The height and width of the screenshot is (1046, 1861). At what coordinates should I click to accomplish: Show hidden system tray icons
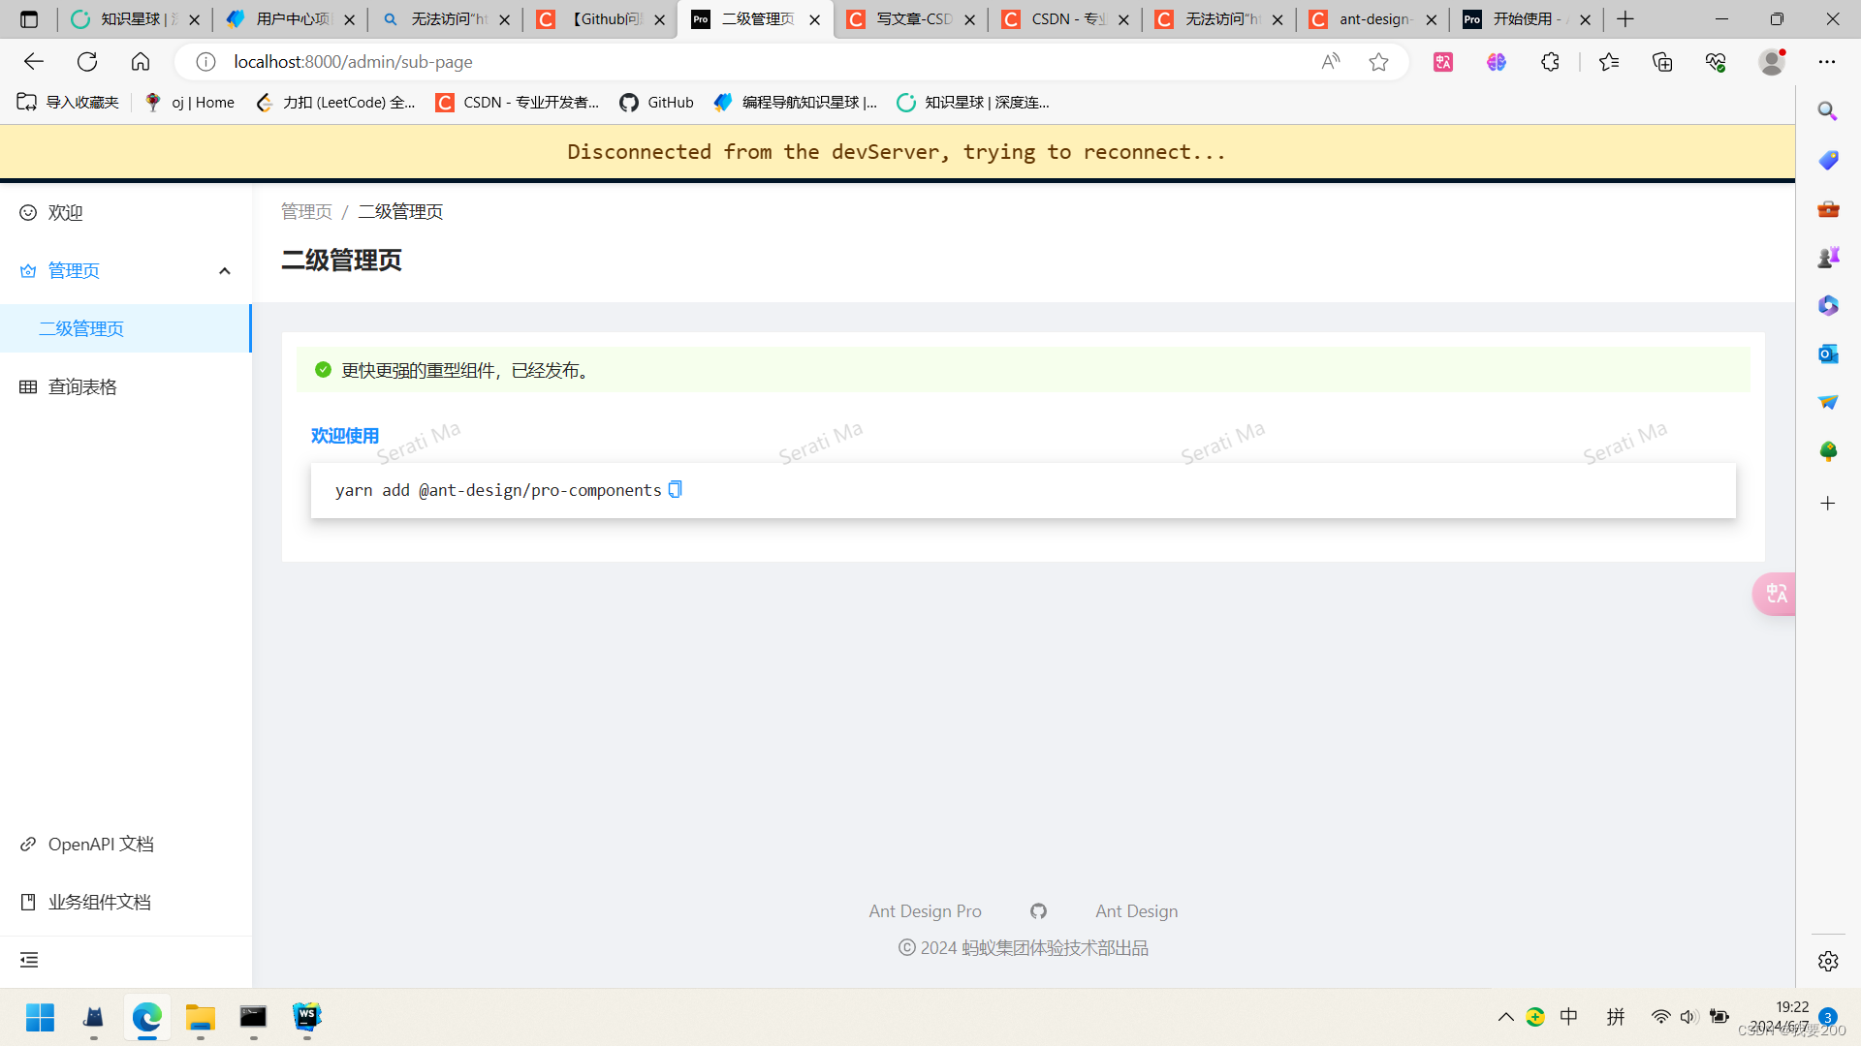coord(1505,1017)
